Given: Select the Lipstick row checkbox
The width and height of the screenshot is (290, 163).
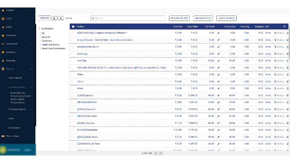Looking at the screenshot, I should (72, 95).
